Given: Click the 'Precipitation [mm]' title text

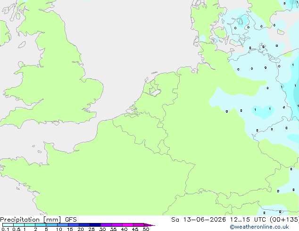Looking at the screenshot, I should click(x=31, y=220).
